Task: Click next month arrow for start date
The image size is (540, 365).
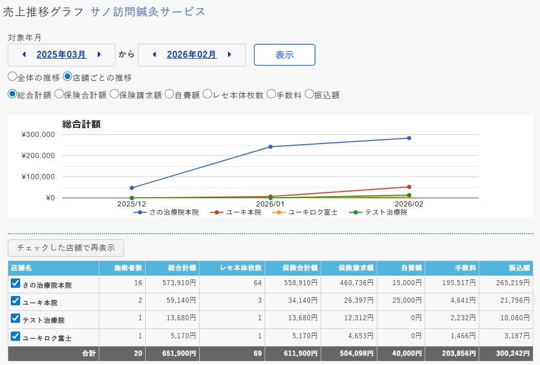Action: coord(99,55)
